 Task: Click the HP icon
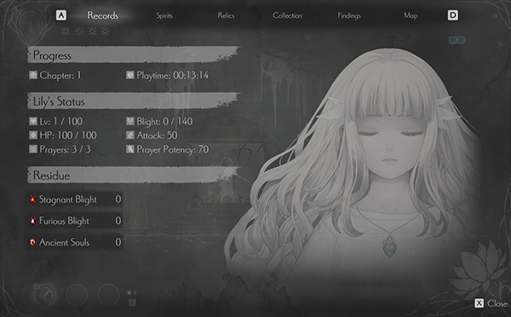pyautogui.click(x=33, y=135)
